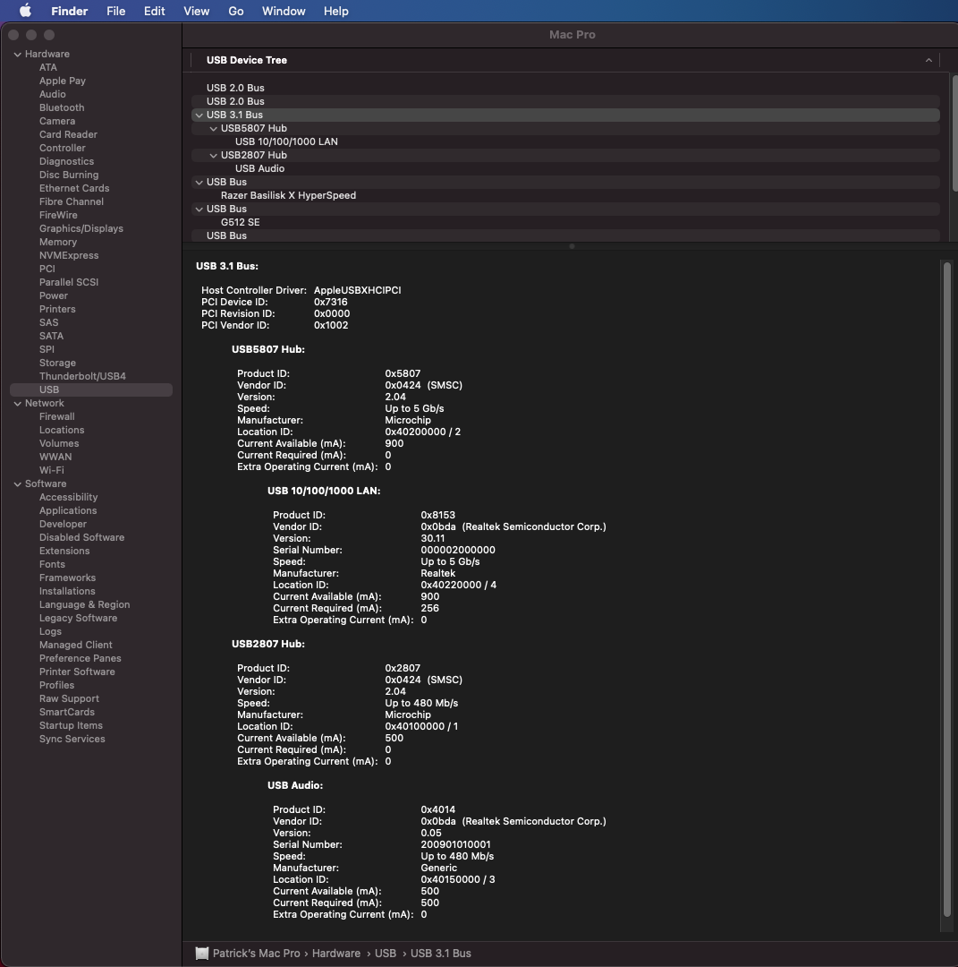Open the Window menu
This screenshot has height=967, width=958.
coord(284,11)
